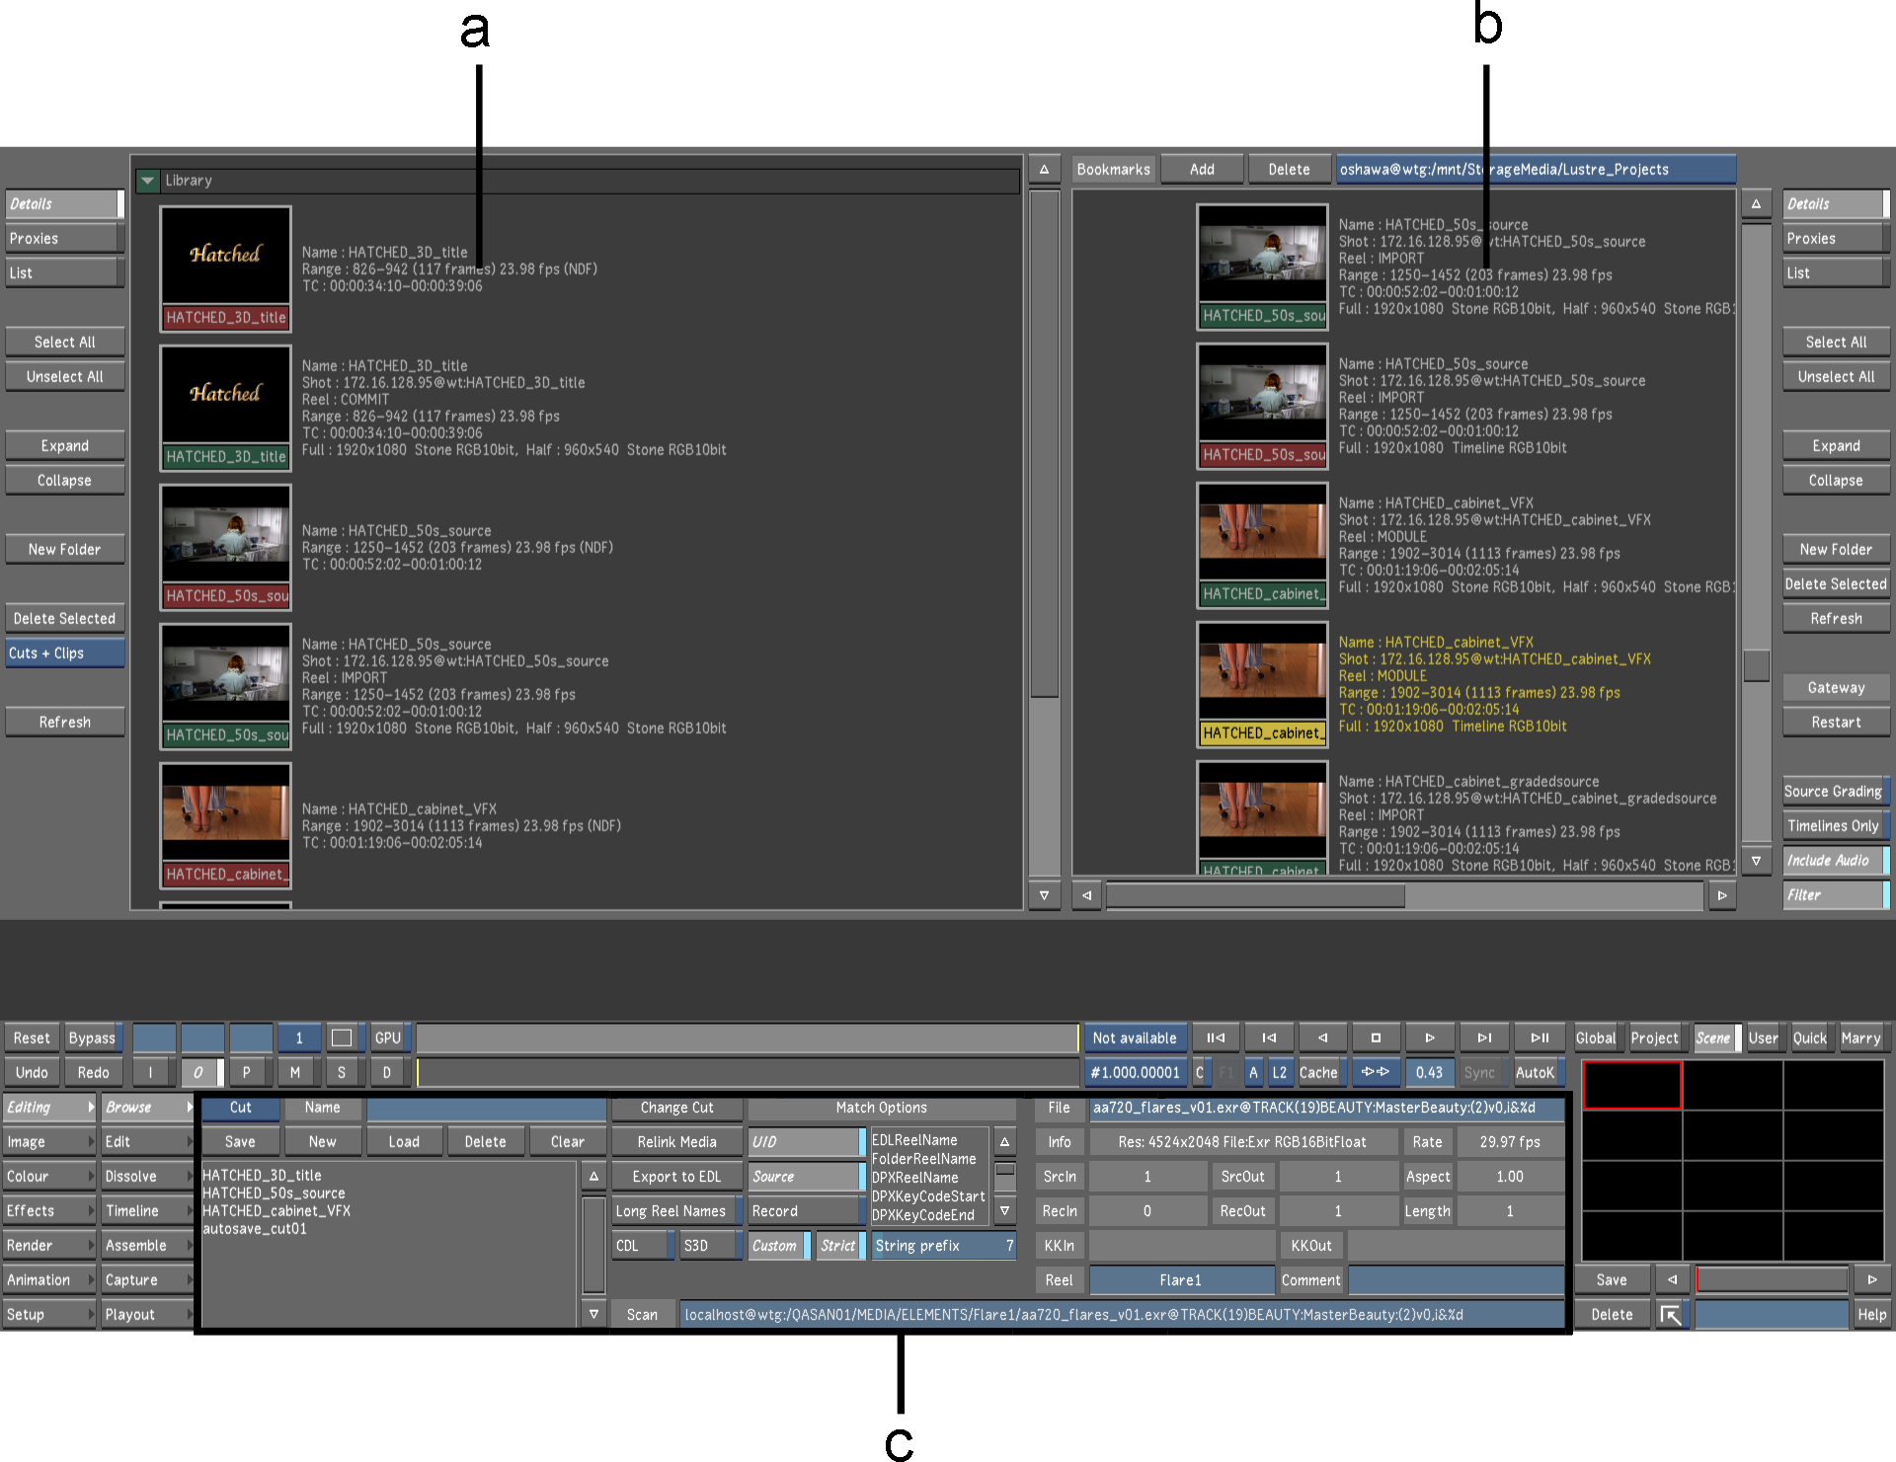The height and width of the screenshot is (1462, 1896).
Task: Click the double-arrow loop mode icon
Action: [x=1375, y=1072]
